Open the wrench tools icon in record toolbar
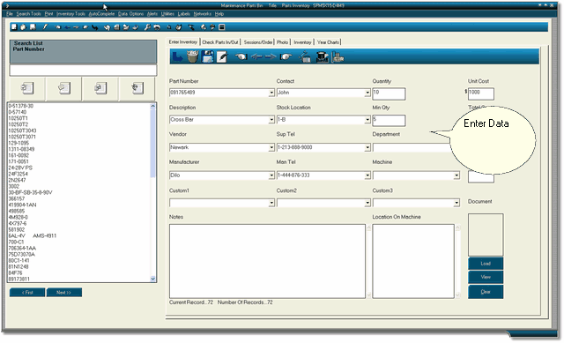This screenshot has height=343, width=564. click(x=305, y=56)
